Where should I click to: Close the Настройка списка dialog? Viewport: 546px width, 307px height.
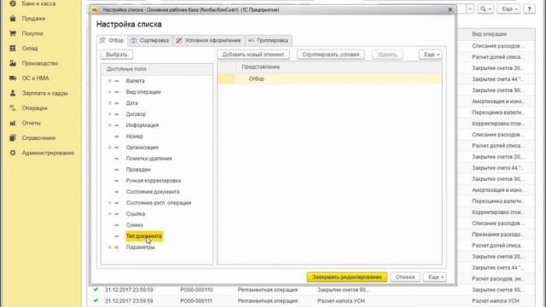click(450, 9)
